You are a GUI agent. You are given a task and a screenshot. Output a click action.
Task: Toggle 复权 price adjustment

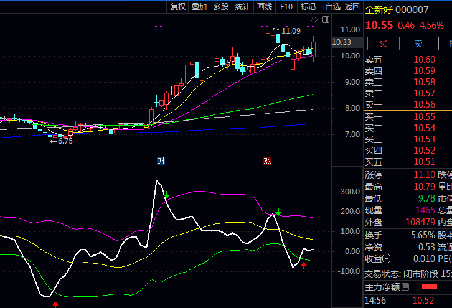[178, 7]
